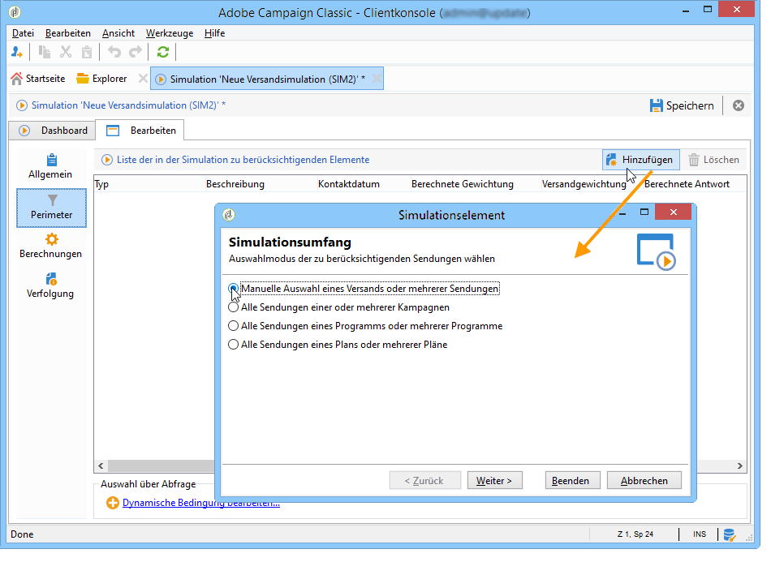The height and width of the screenshot is (562, 771).
Task: Click the play icon beside the Liste heading
Action: point(106,160)
